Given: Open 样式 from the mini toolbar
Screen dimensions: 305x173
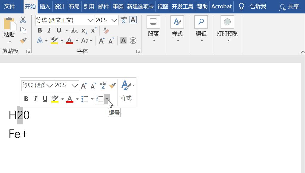Looking at the screenshot, I should point(126,98).
